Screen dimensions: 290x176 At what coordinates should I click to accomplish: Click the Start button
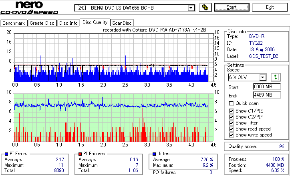point(232,7)
